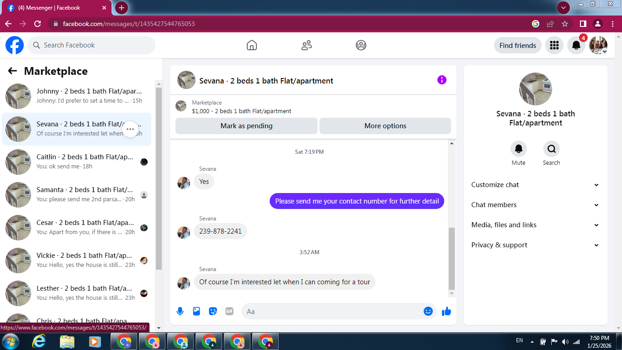Choose a sticker to send
The height and width of the screenshot is (350, 622).
point(213,311)
